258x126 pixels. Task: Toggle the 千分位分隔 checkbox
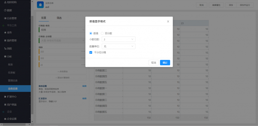91,53
